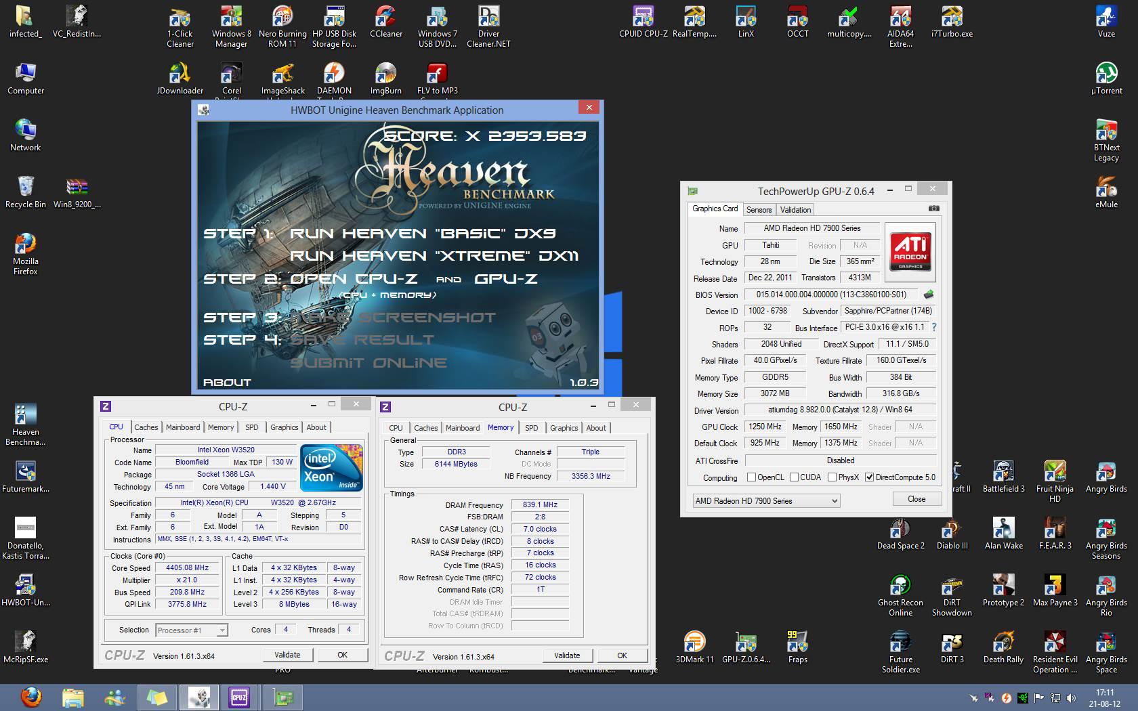1138x711 pixels.
Task: Open AIDA64 Extreme desktop shortcut
Action: [x=900, y=27]
